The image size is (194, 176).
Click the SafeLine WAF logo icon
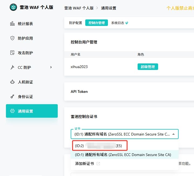[x=13, y=7]
